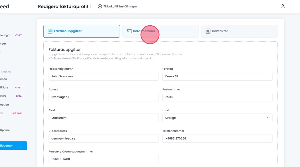This screenshot has height=167, width=300.
Task: Open the Land dropdown chevron
Action: (x=268, y=118)
